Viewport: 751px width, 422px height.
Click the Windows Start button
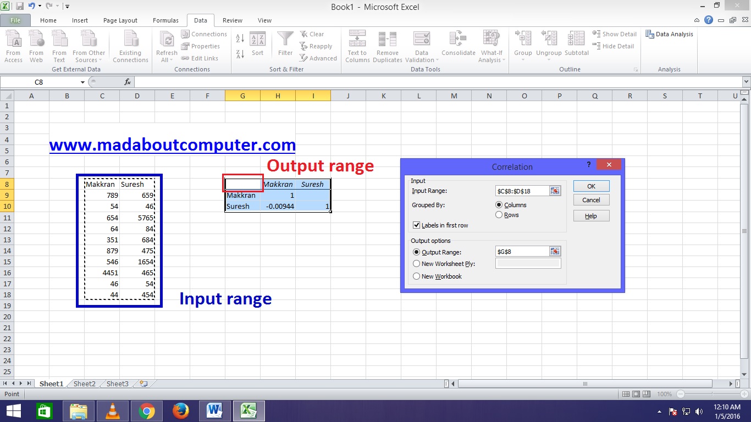(13, 410)
